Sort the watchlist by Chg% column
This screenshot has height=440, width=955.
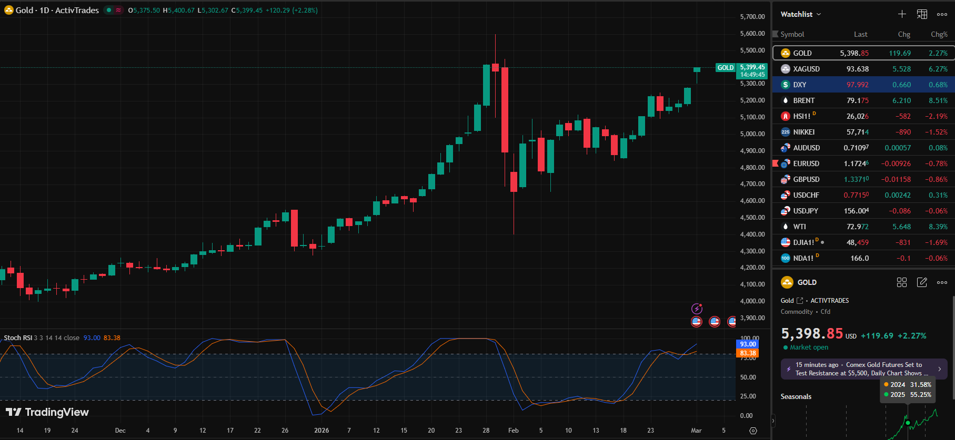939,34
